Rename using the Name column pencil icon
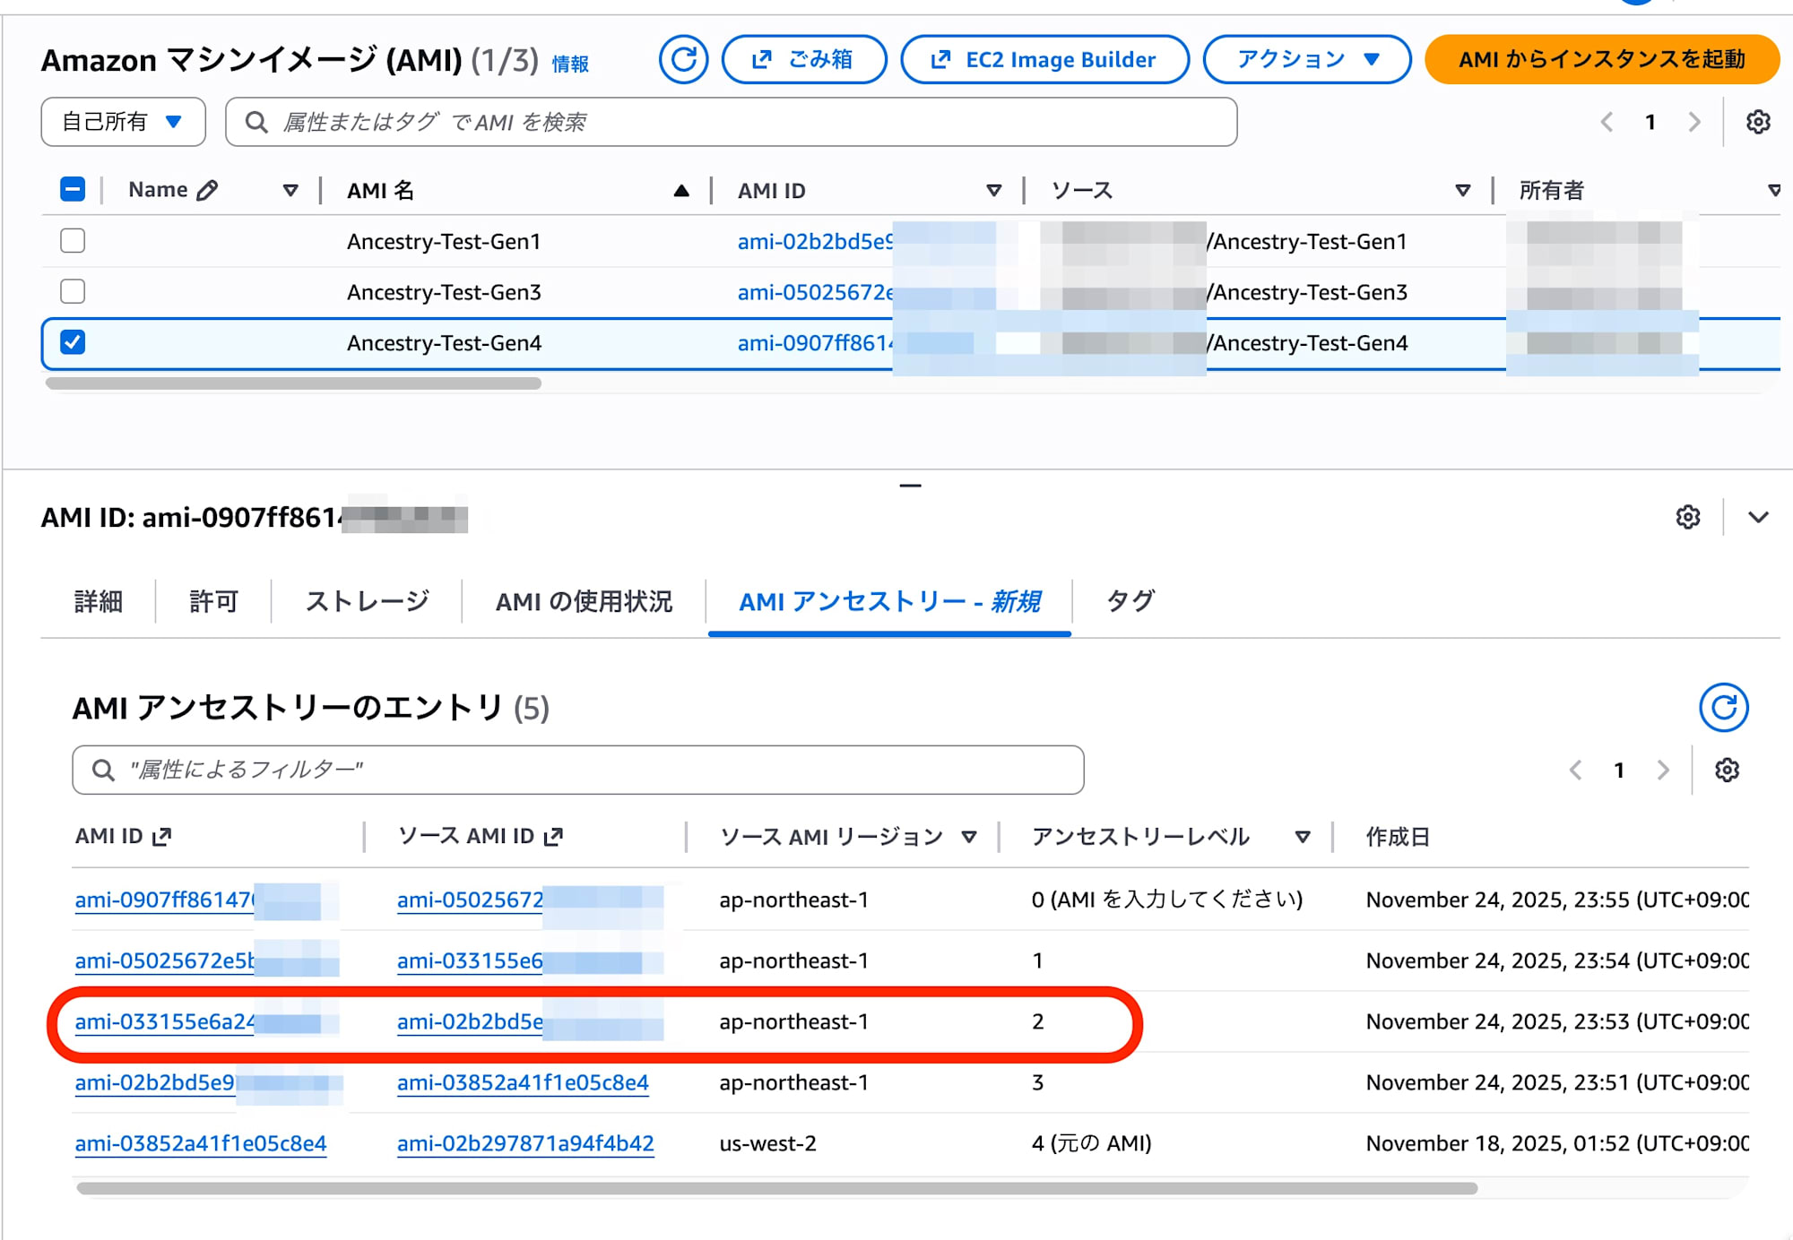1793x1240 pixels. (x=208, y=189)
